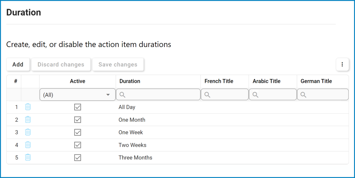Delete the All Day duration row
The image size is (355, 178).
click(28, 107)
